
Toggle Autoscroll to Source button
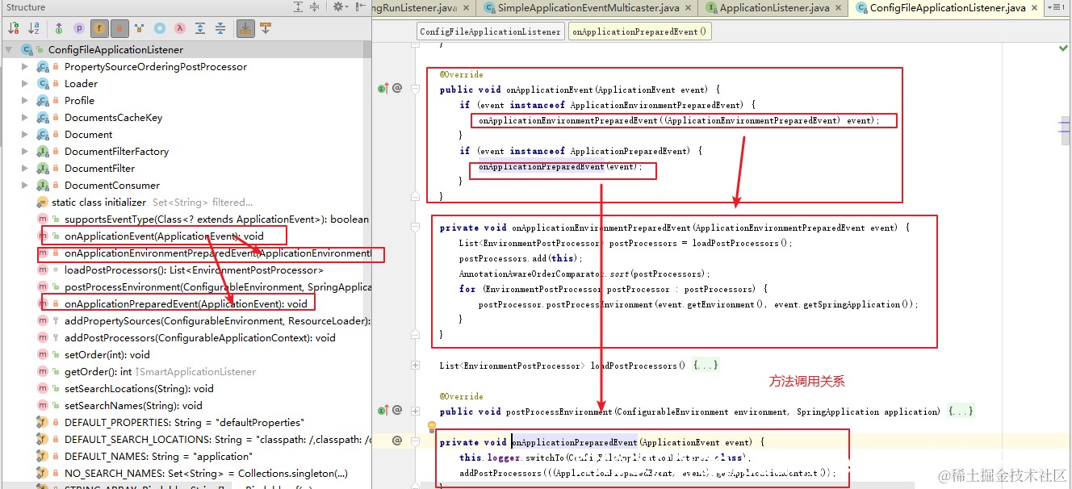click(245, 28)
